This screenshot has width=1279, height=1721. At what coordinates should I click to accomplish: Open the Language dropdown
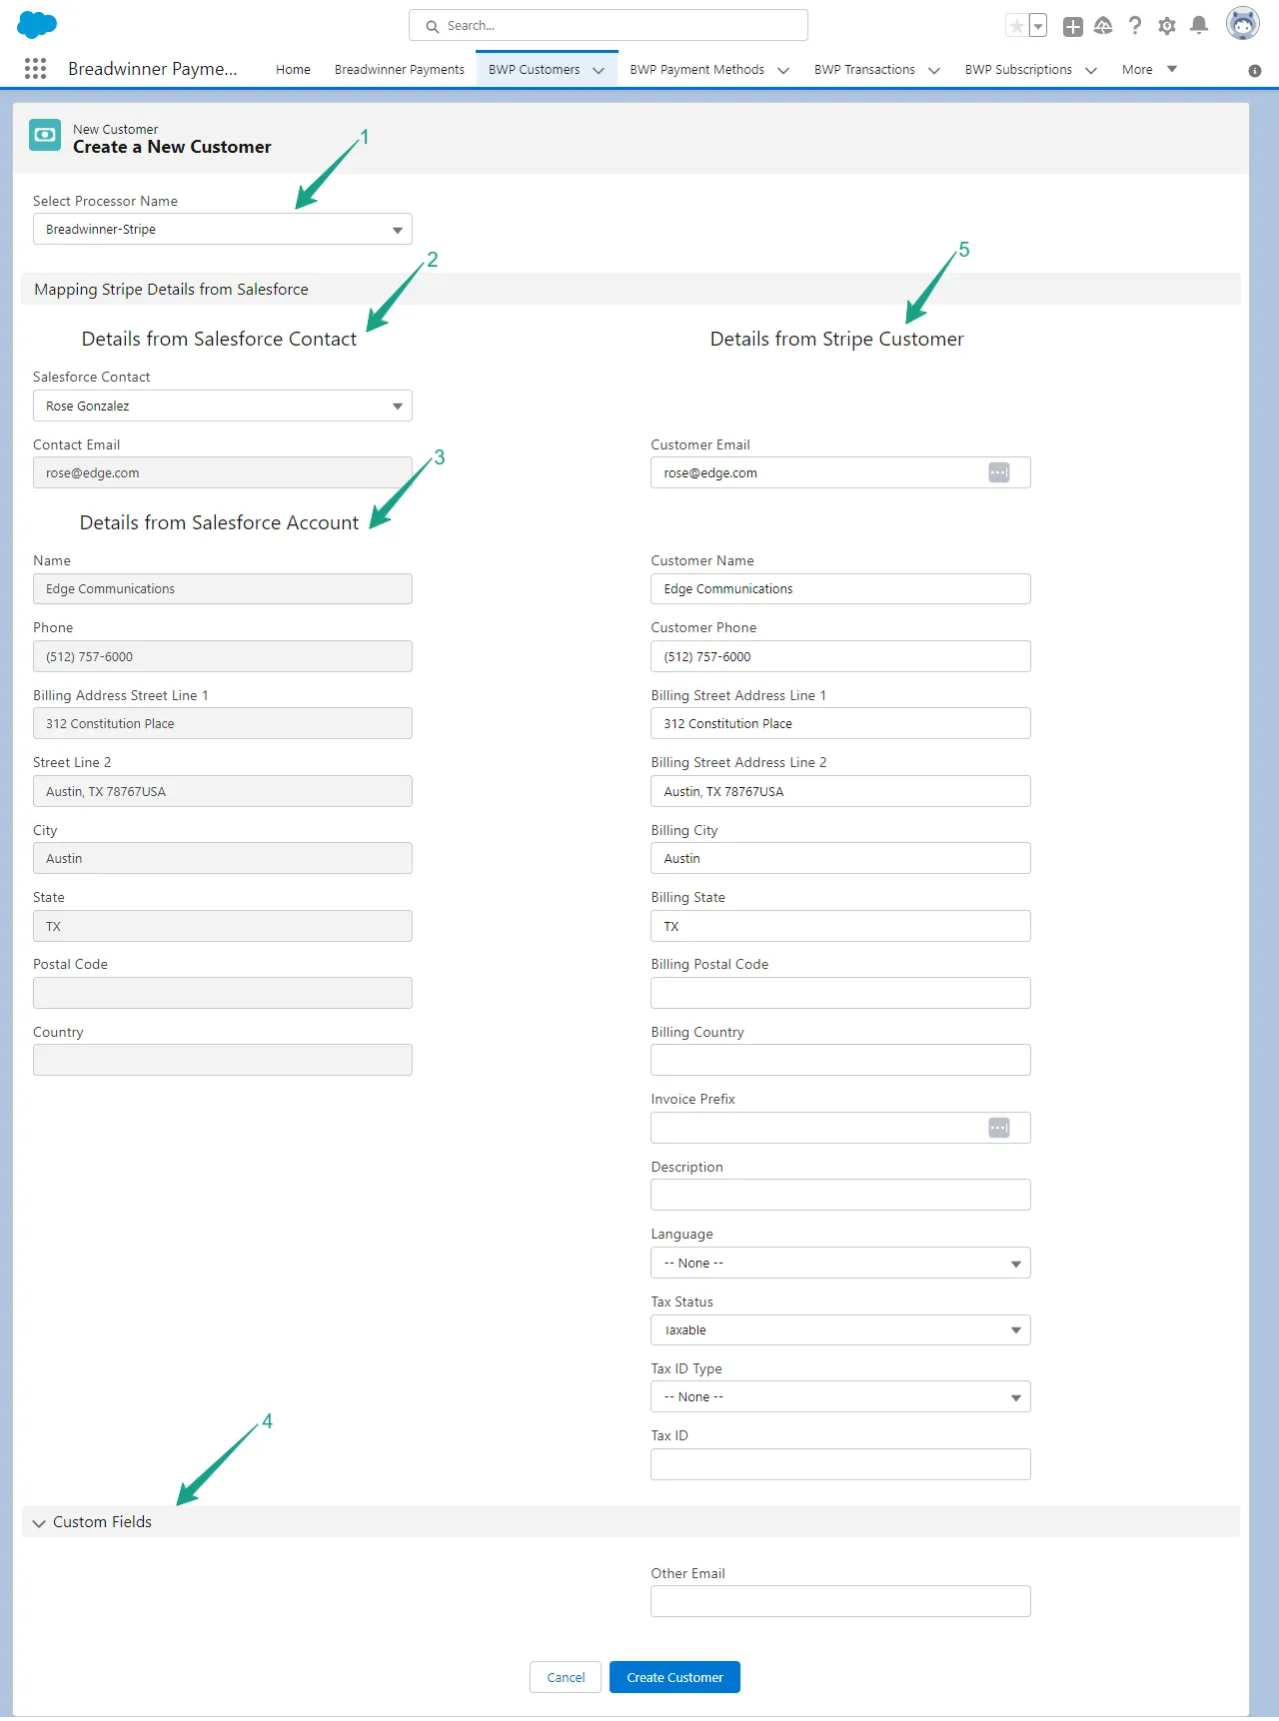pos(840,1263)
